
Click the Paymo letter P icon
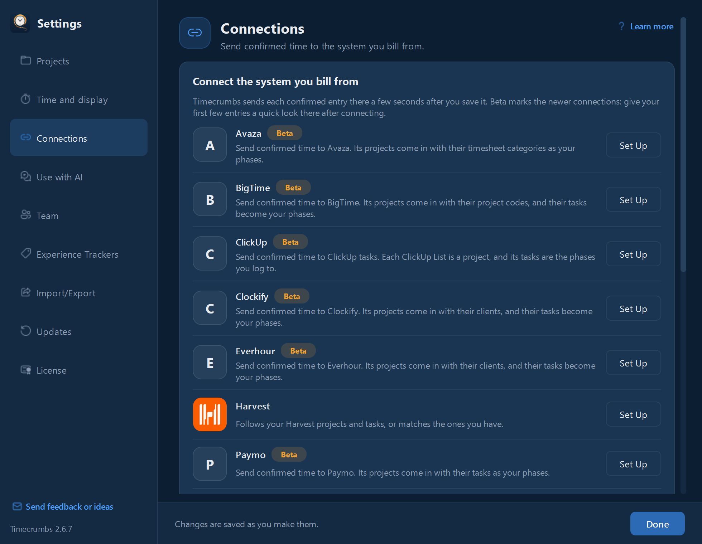tap(210, 464)
